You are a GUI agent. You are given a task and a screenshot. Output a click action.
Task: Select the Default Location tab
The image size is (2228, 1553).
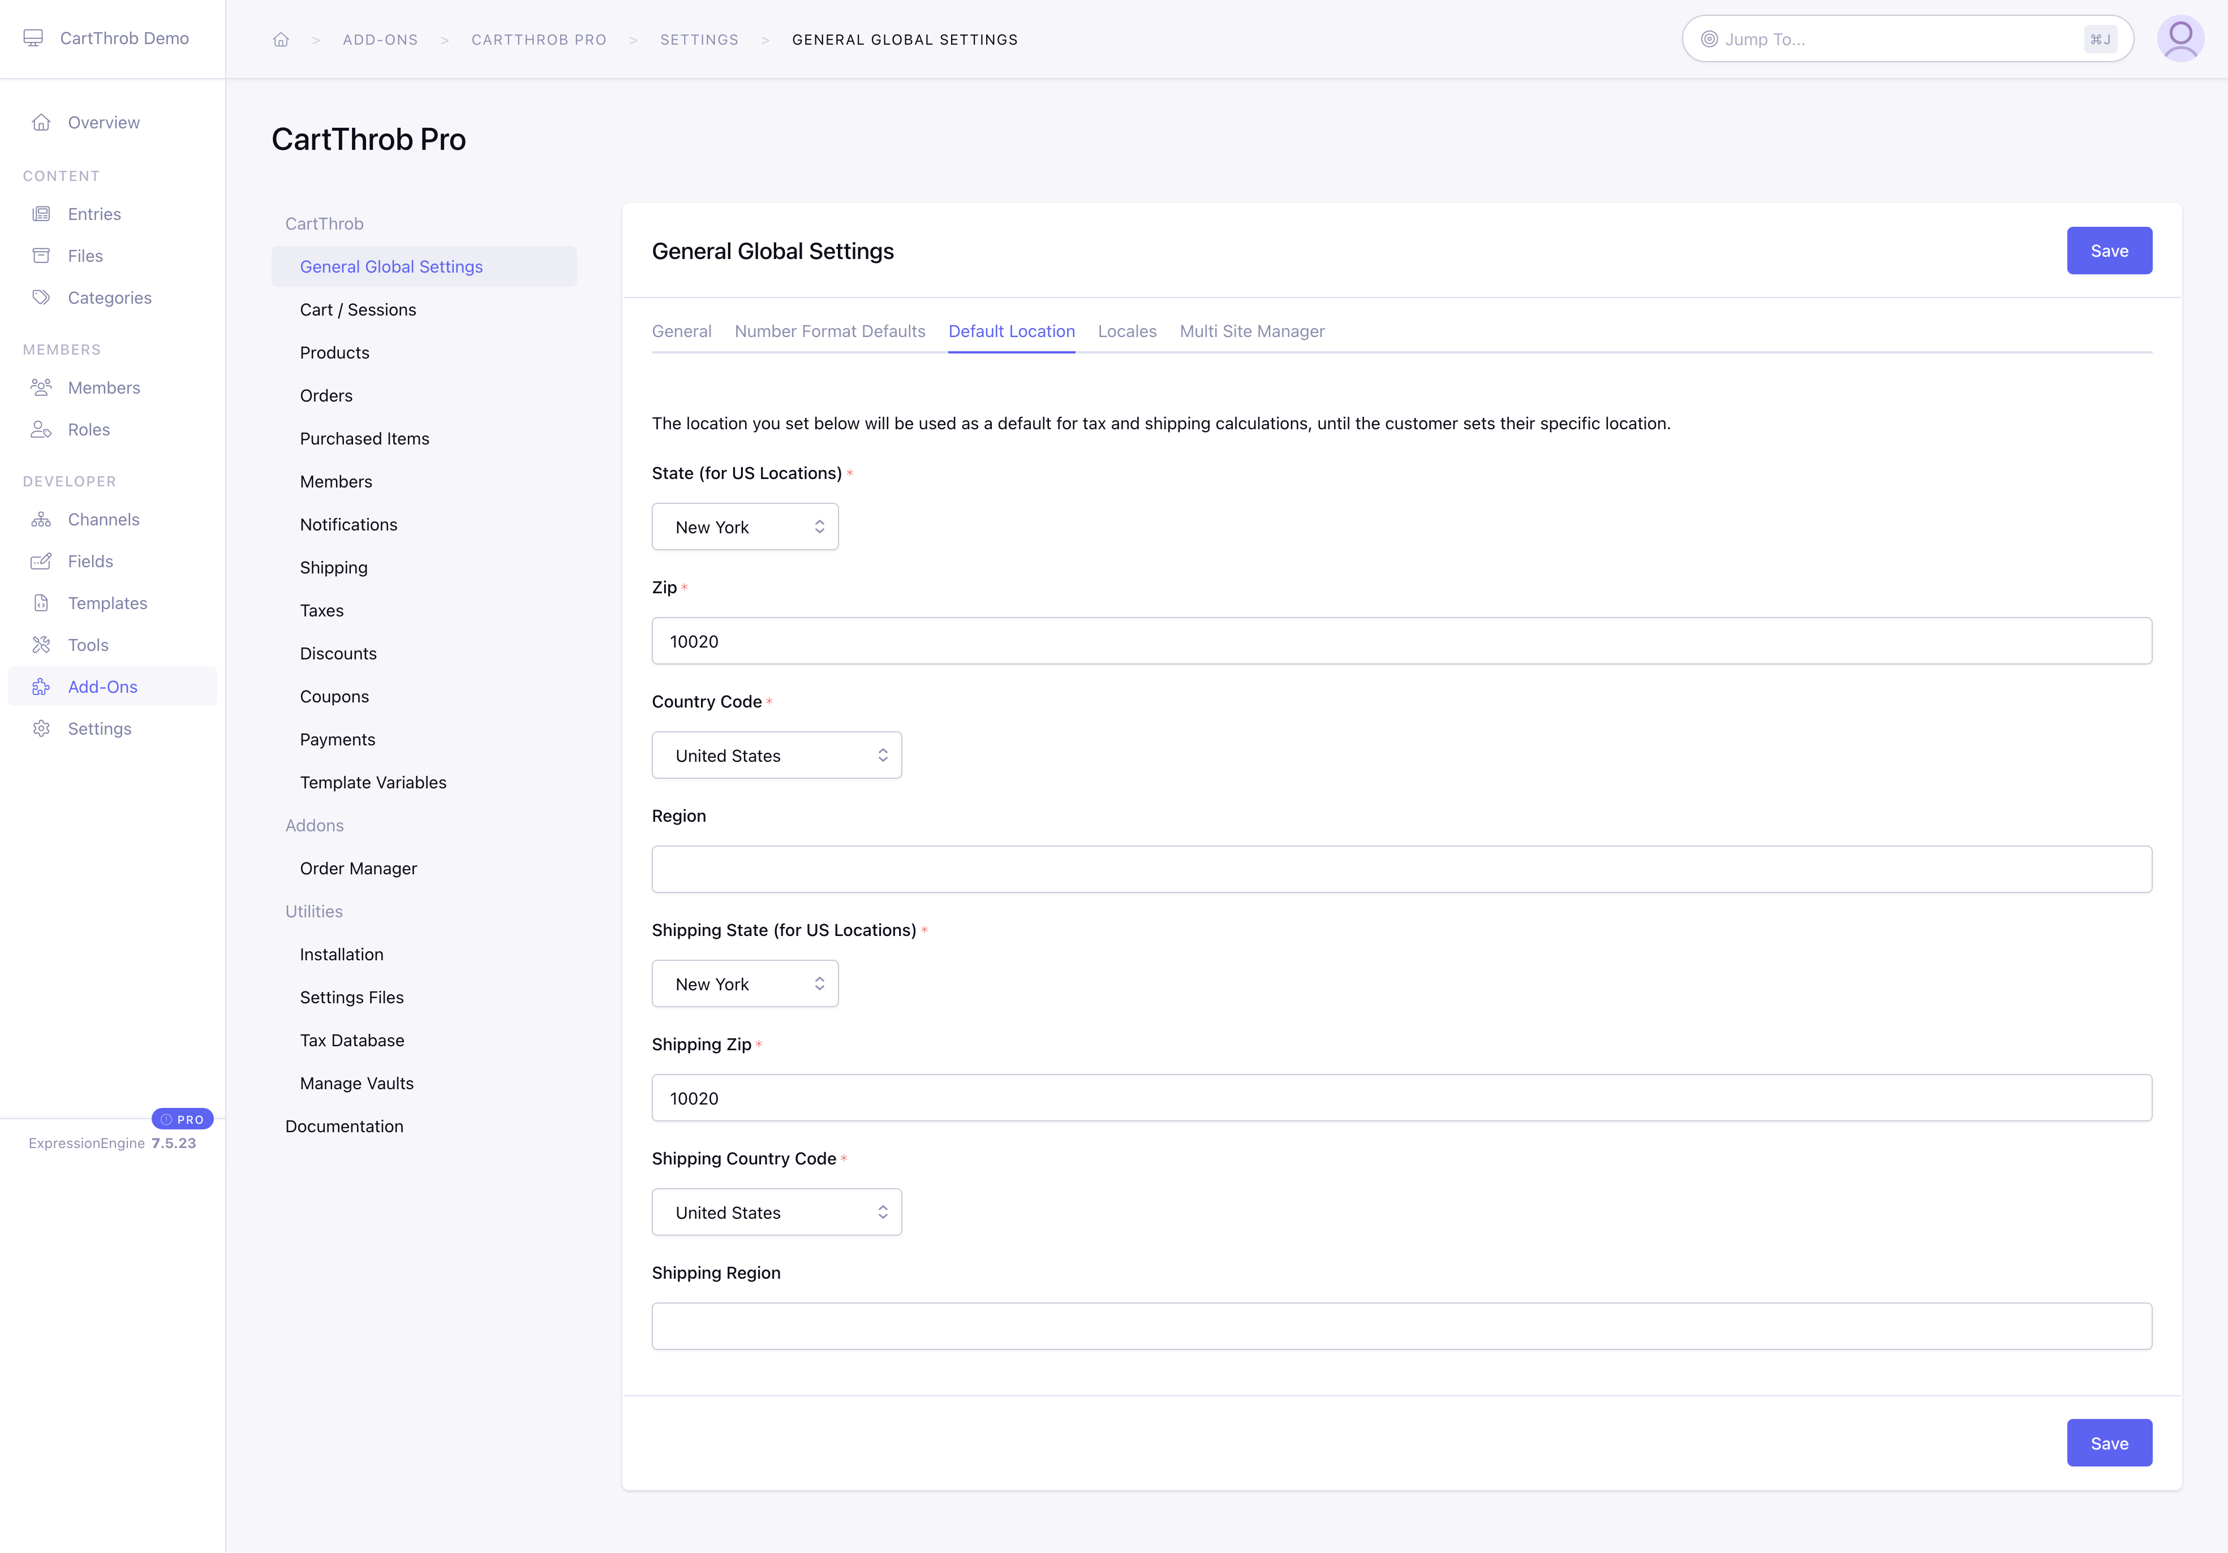(x=1011, y=332)
